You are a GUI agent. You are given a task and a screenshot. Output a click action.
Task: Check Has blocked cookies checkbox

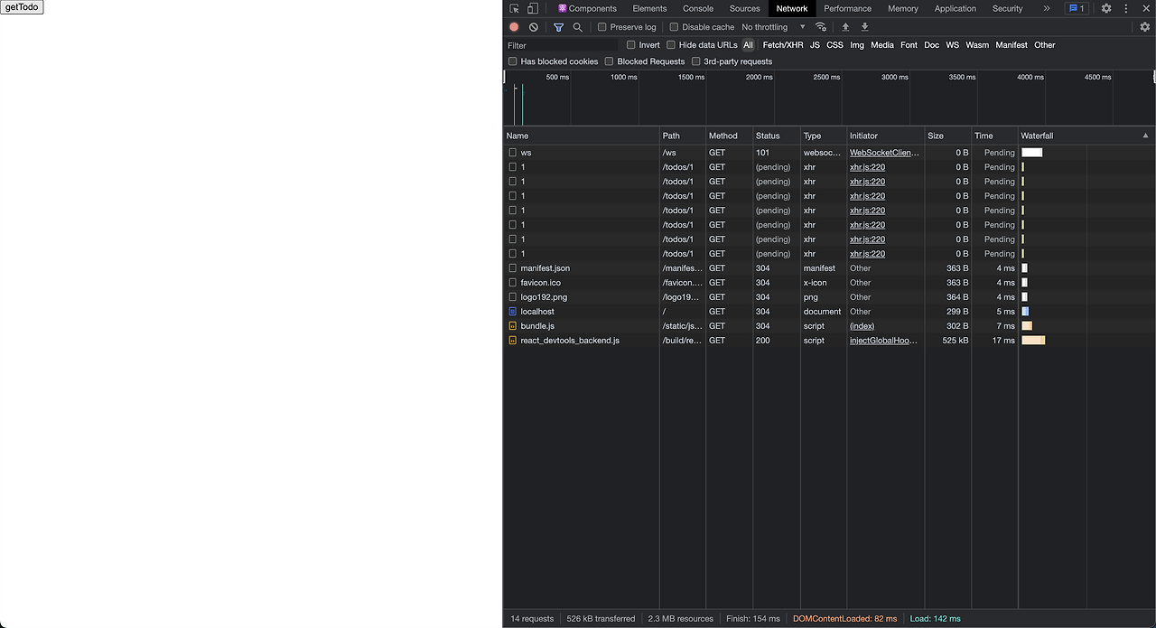pyautogui.click(x=513, y=61)
